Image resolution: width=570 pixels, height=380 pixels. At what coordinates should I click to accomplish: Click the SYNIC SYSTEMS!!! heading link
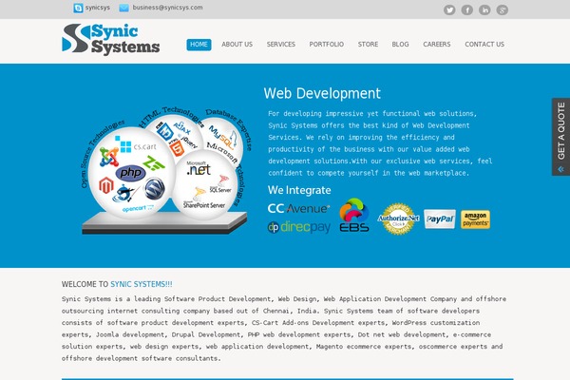[x=142, y=284]
